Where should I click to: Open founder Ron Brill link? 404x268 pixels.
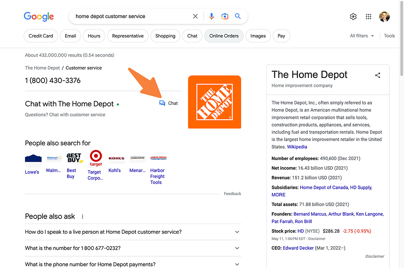pyautogui.click(x=303, y=222)
